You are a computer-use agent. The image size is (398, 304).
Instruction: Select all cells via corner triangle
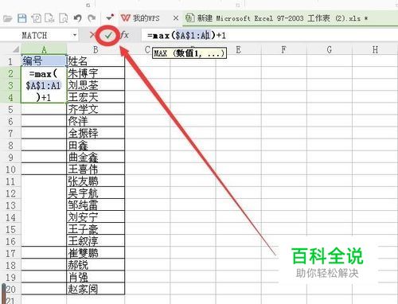click(x=16, y=49)
